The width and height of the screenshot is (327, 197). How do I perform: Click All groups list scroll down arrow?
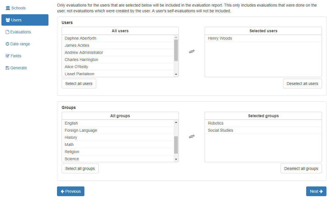[x=176, y=159]
